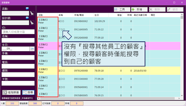This screenshot has height=106, width=186.
Task: Click the vertical scrollbar down arrow
Action: pyautogui.click(x=182, y=96)
